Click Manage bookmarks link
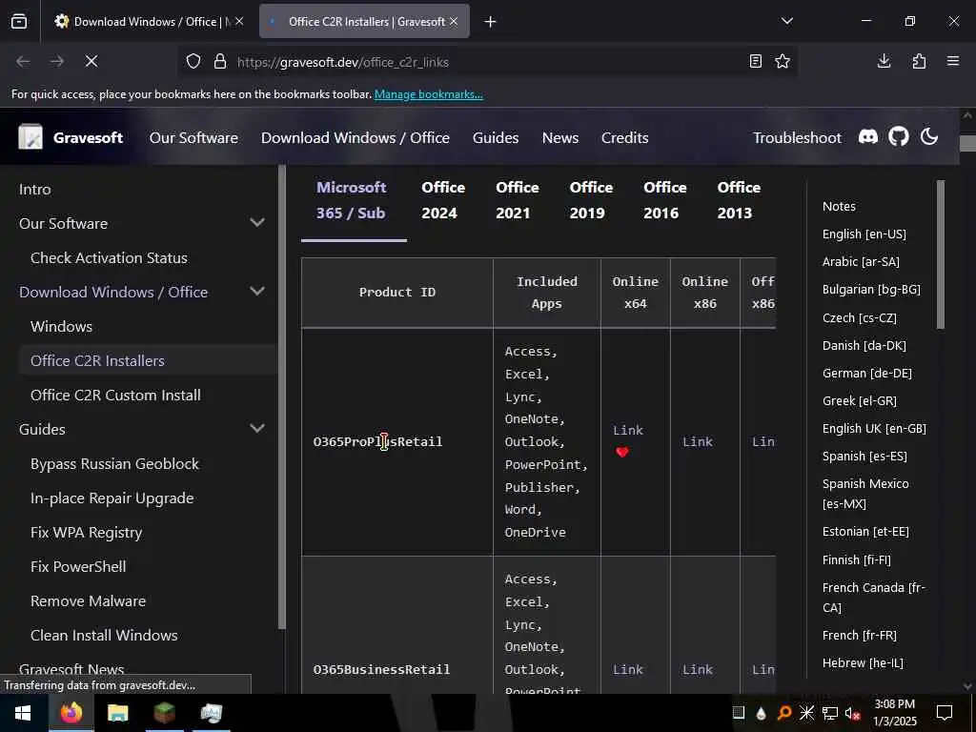 point(428,94)
